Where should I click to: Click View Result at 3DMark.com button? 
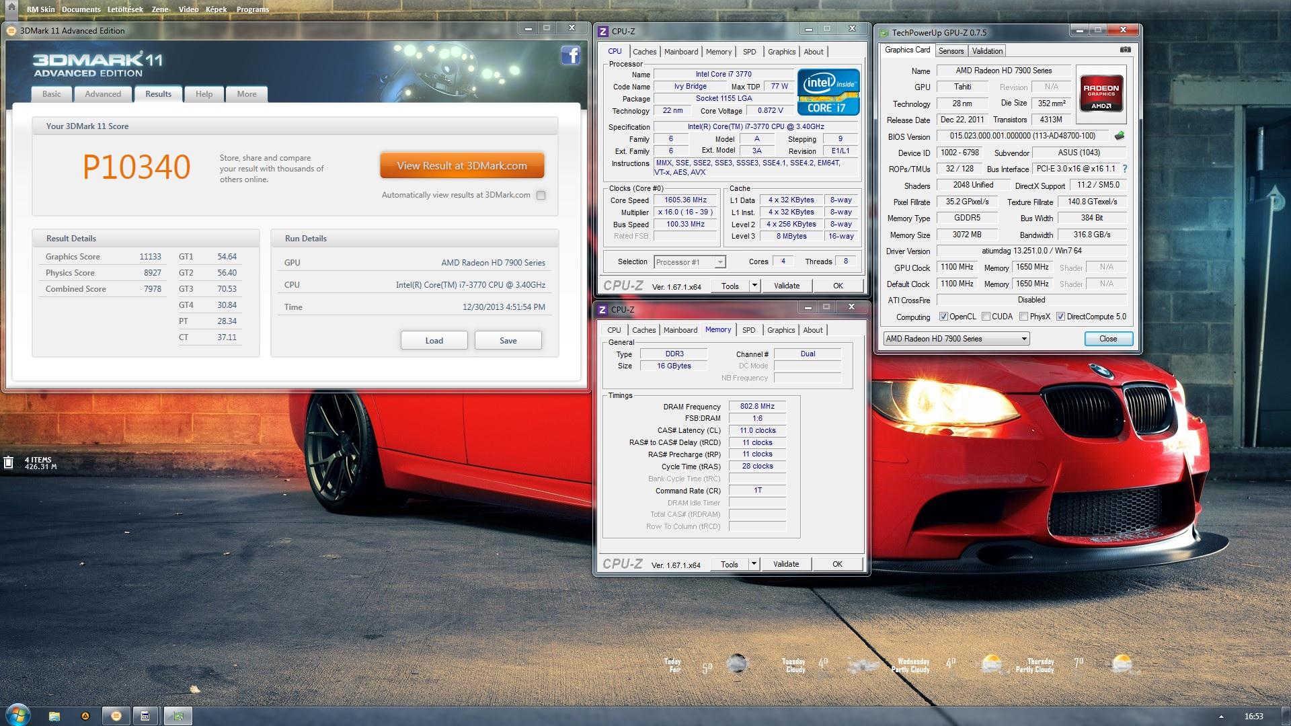point(462,166)
